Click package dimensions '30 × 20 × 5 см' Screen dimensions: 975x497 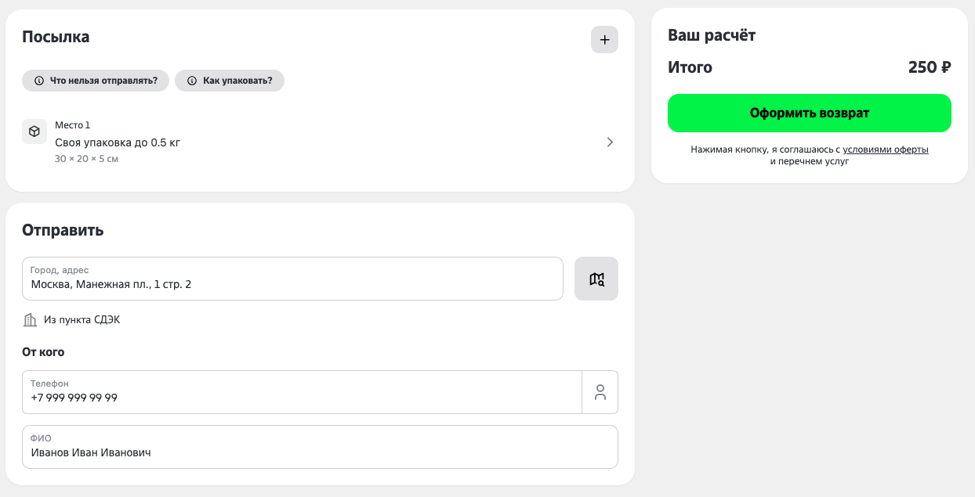pos(86,159)
